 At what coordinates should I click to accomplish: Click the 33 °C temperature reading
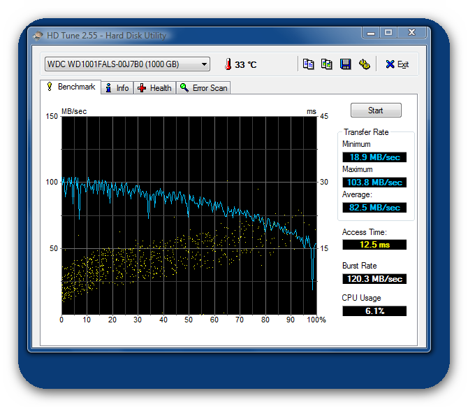coord(245,64)
